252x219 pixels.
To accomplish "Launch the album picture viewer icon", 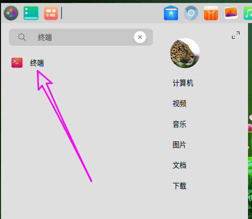I will pyautogui.click(x=231, y=13).
